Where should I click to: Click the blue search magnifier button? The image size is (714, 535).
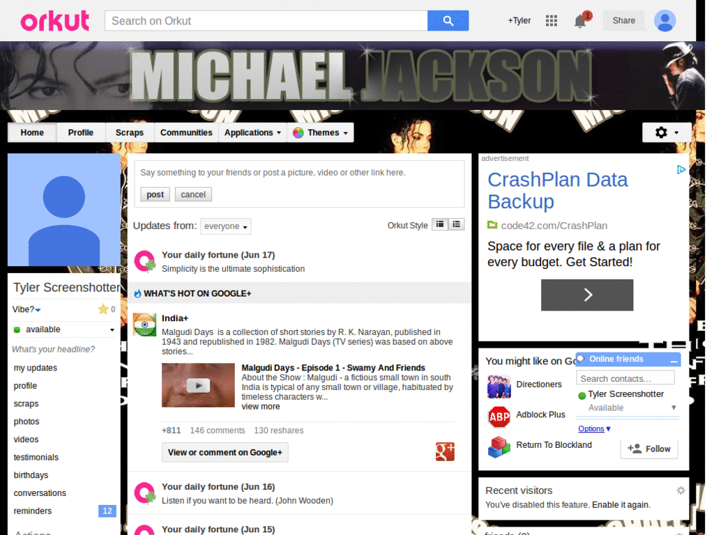tap(448, 21)
